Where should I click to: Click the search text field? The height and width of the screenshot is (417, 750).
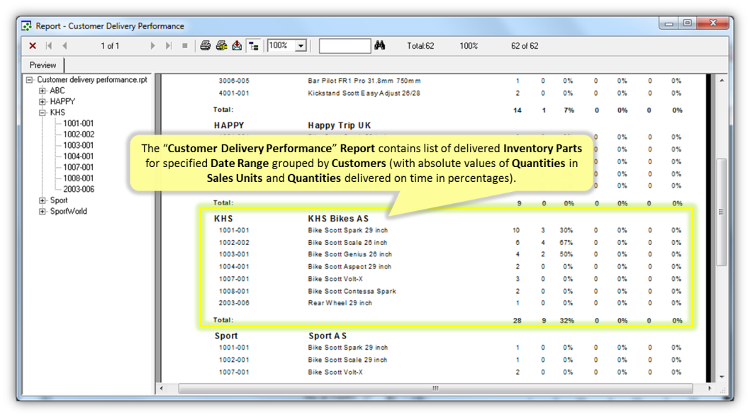pos(345,46)
